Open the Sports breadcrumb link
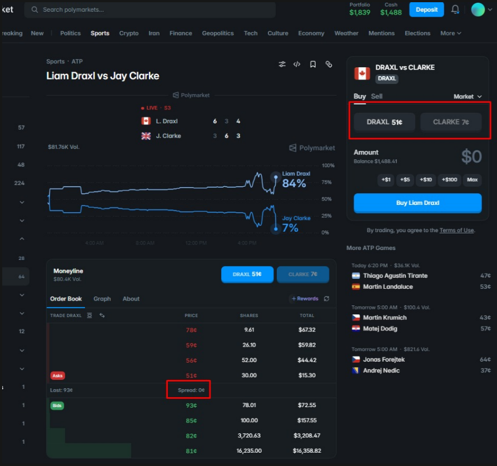 (56, 62)
